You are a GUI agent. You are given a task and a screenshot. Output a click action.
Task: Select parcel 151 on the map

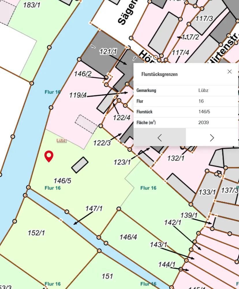pyautogui.click(x=107, y=276)
